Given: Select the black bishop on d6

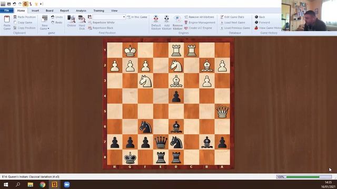Looking at the screenshot, I should 176,127.
